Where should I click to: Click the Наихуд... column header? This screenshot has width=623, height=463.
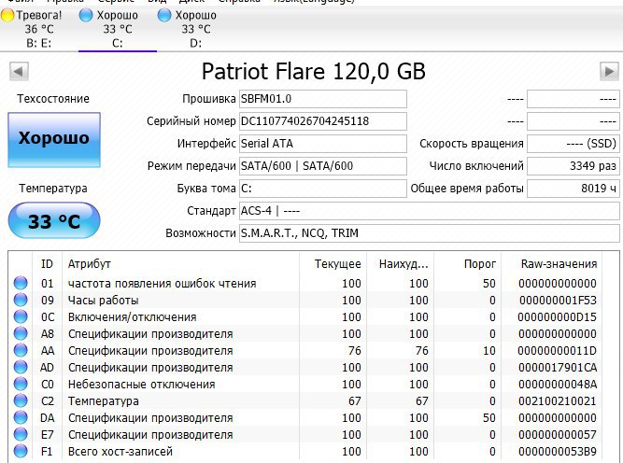pos(400,263)
